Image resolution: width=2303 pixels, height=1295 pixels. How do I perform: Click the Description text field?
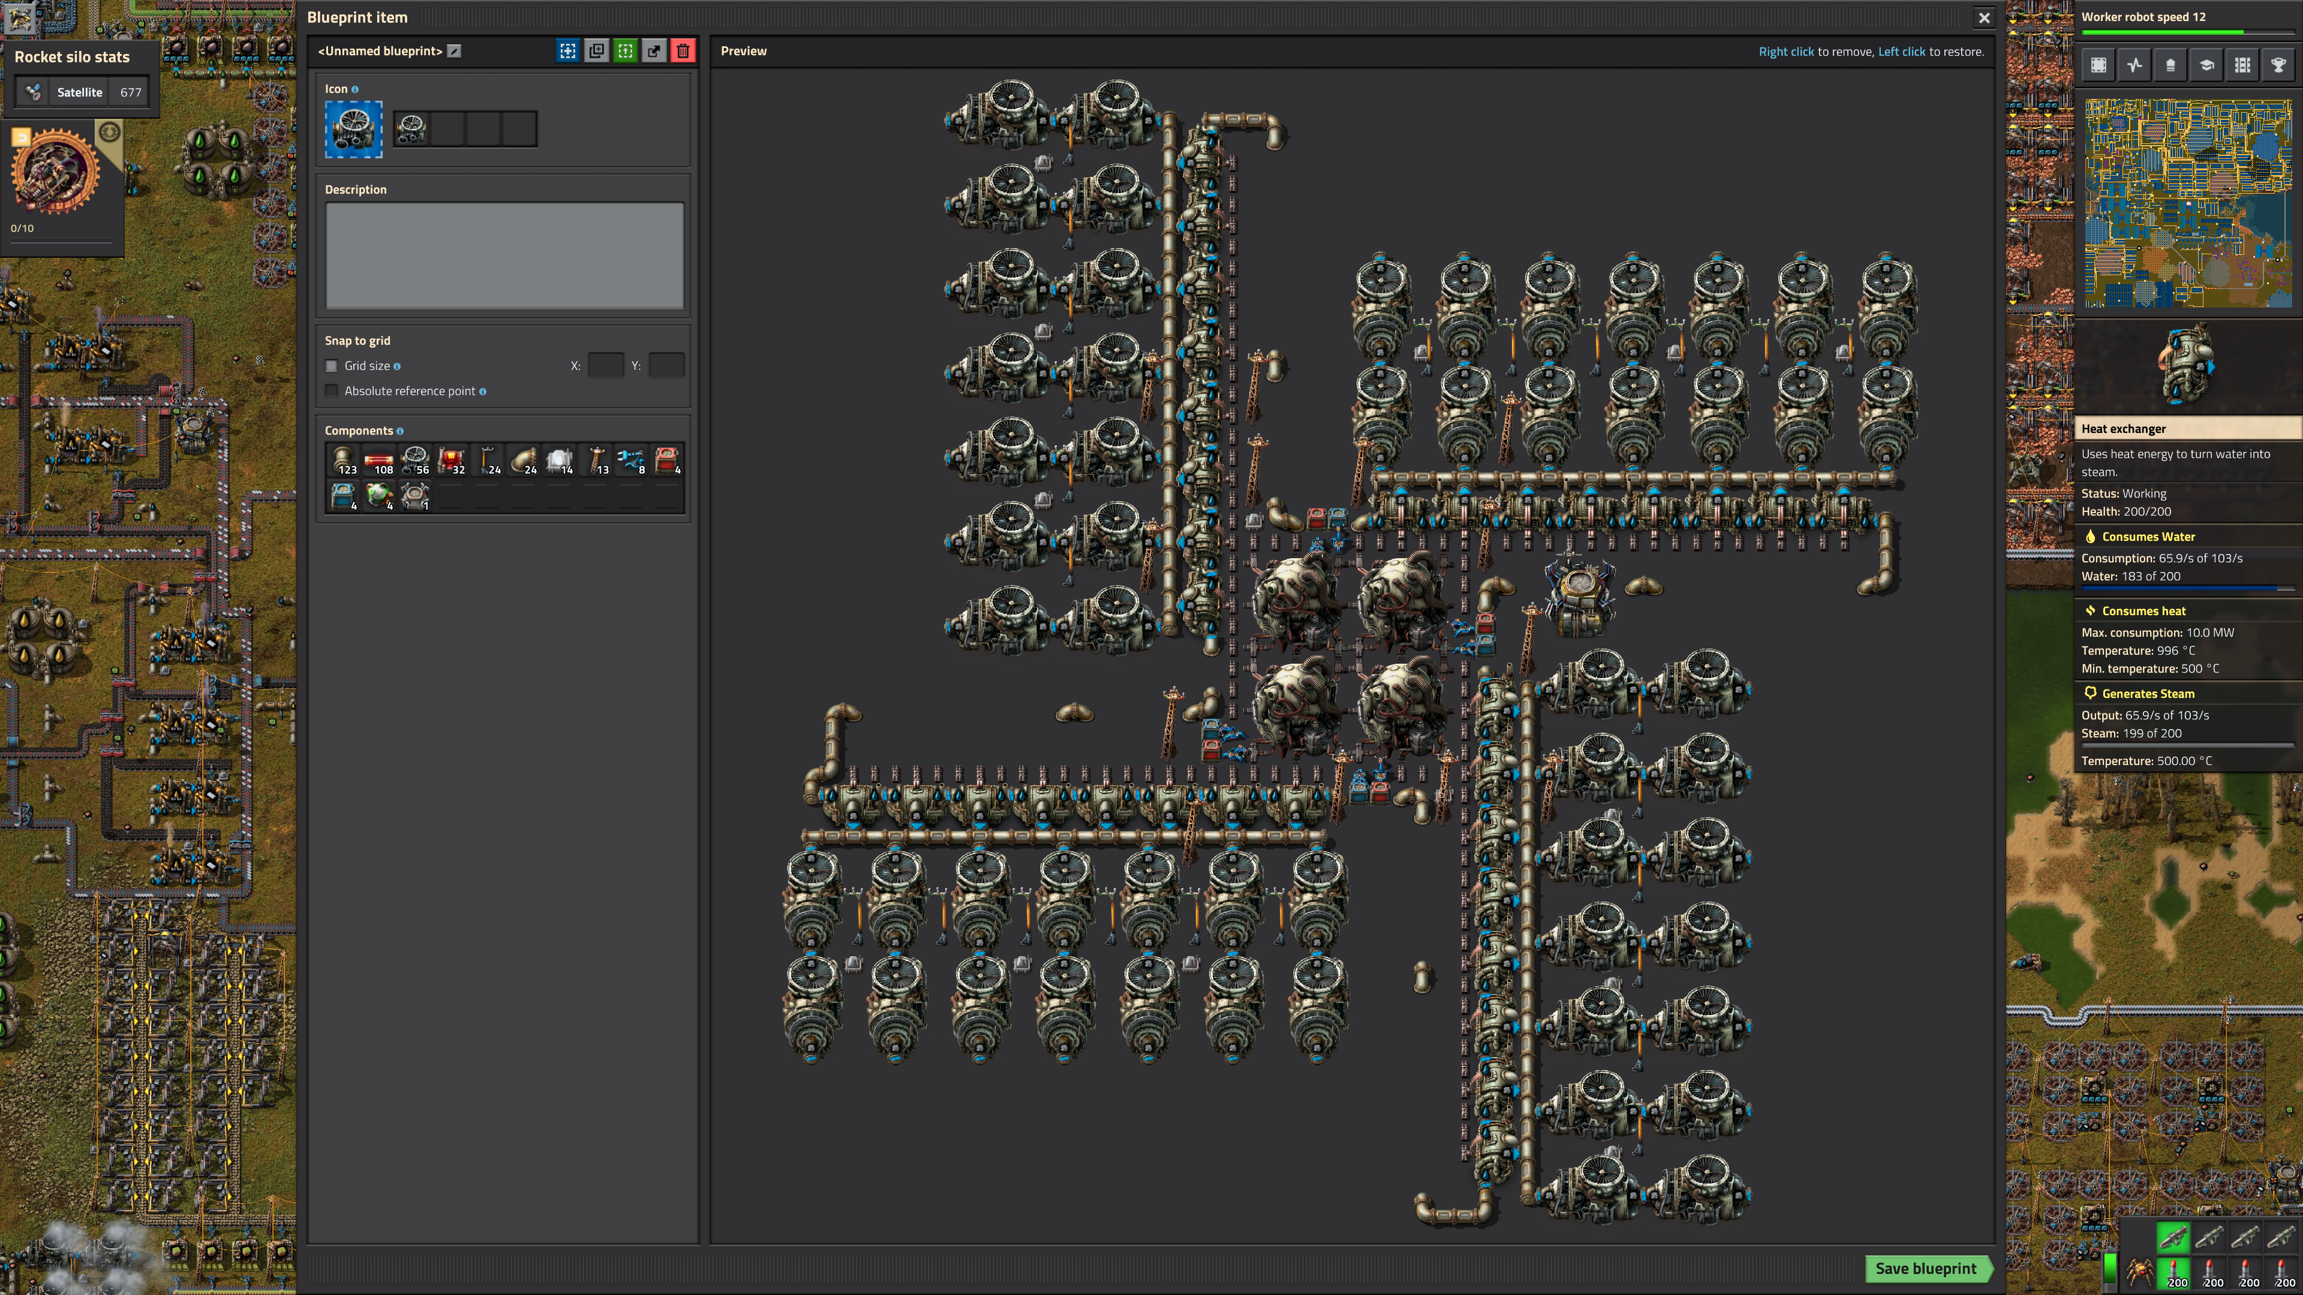(x=504, y=255)
